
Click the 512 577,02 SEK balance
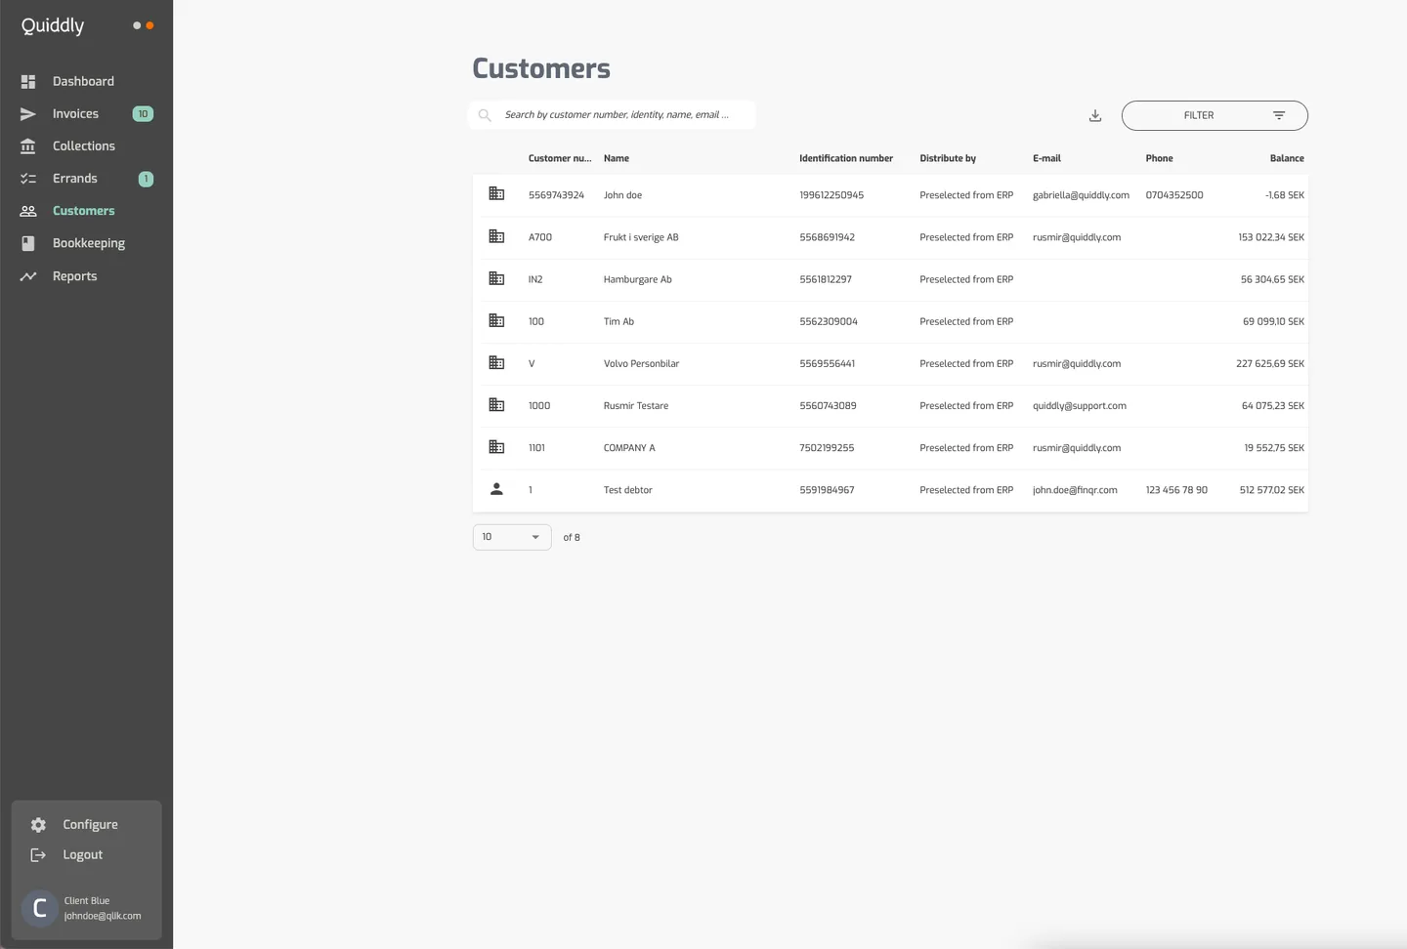click(x=1272, y=490)
